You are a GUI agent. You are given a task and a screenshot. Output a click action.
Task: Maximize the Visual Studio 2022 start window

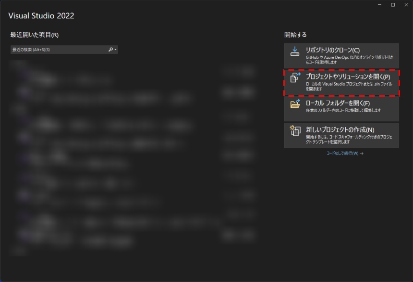(x=393, y=5)
